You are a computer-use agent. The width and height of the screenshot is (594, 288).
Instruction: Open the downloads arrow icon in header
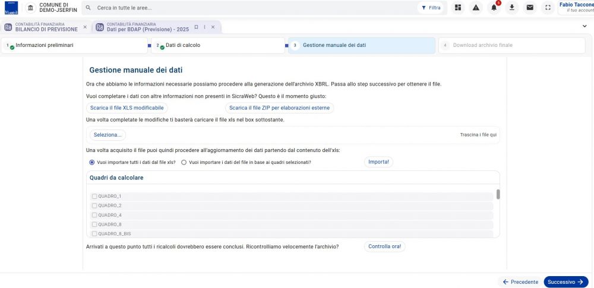point(512,8)
